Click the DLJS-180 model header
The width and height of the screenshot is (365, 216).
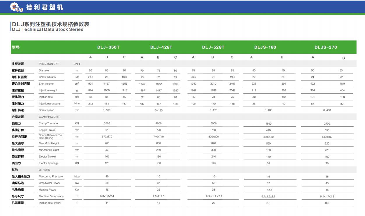[x=265, y=47]
